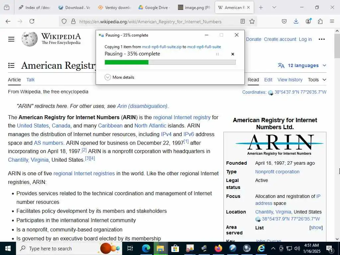The height and width of the screenshot is (255, 340).
Task: Open File Explorer from the taskbar
Action: [160, 248]
